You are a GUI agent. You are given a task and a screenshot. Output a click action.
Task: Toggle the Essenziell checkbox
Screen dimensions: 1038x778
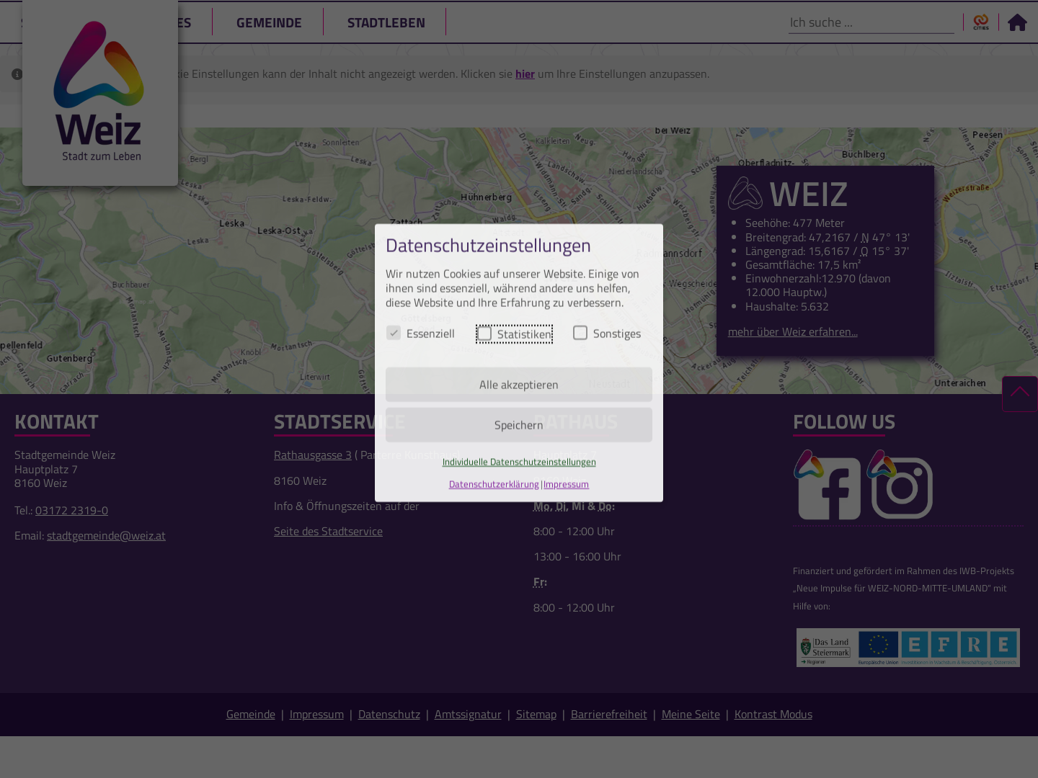[x=394, y=333]
